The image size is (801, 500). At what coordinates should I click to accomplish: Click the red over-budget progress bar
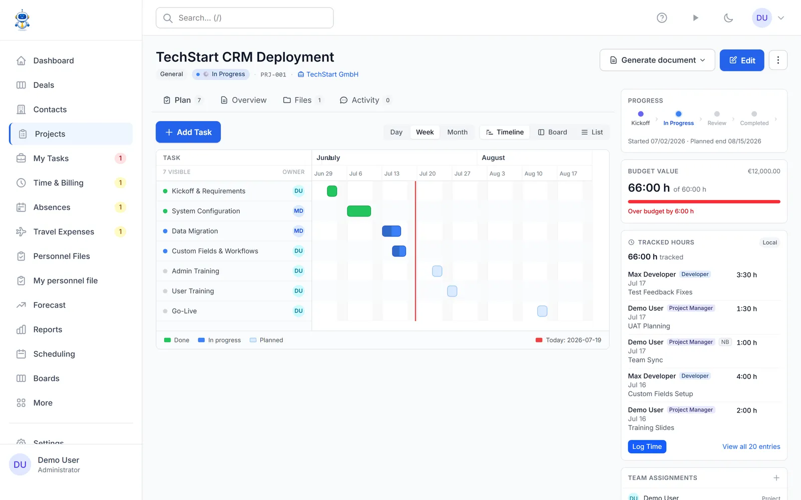[x=704, y=201]
